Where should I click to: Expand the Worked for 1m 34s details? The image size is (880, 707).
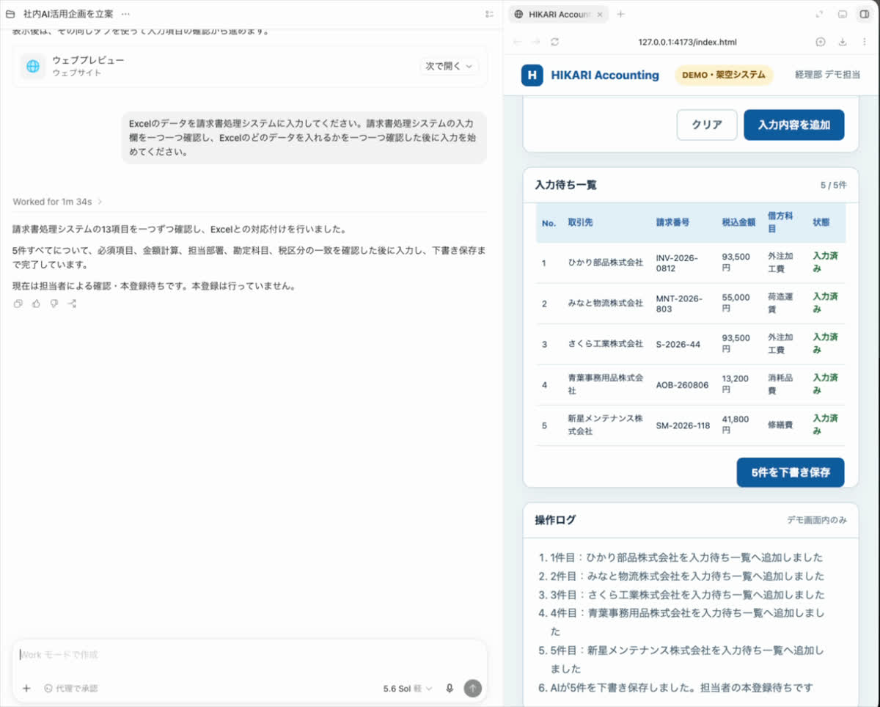(57, 202)
